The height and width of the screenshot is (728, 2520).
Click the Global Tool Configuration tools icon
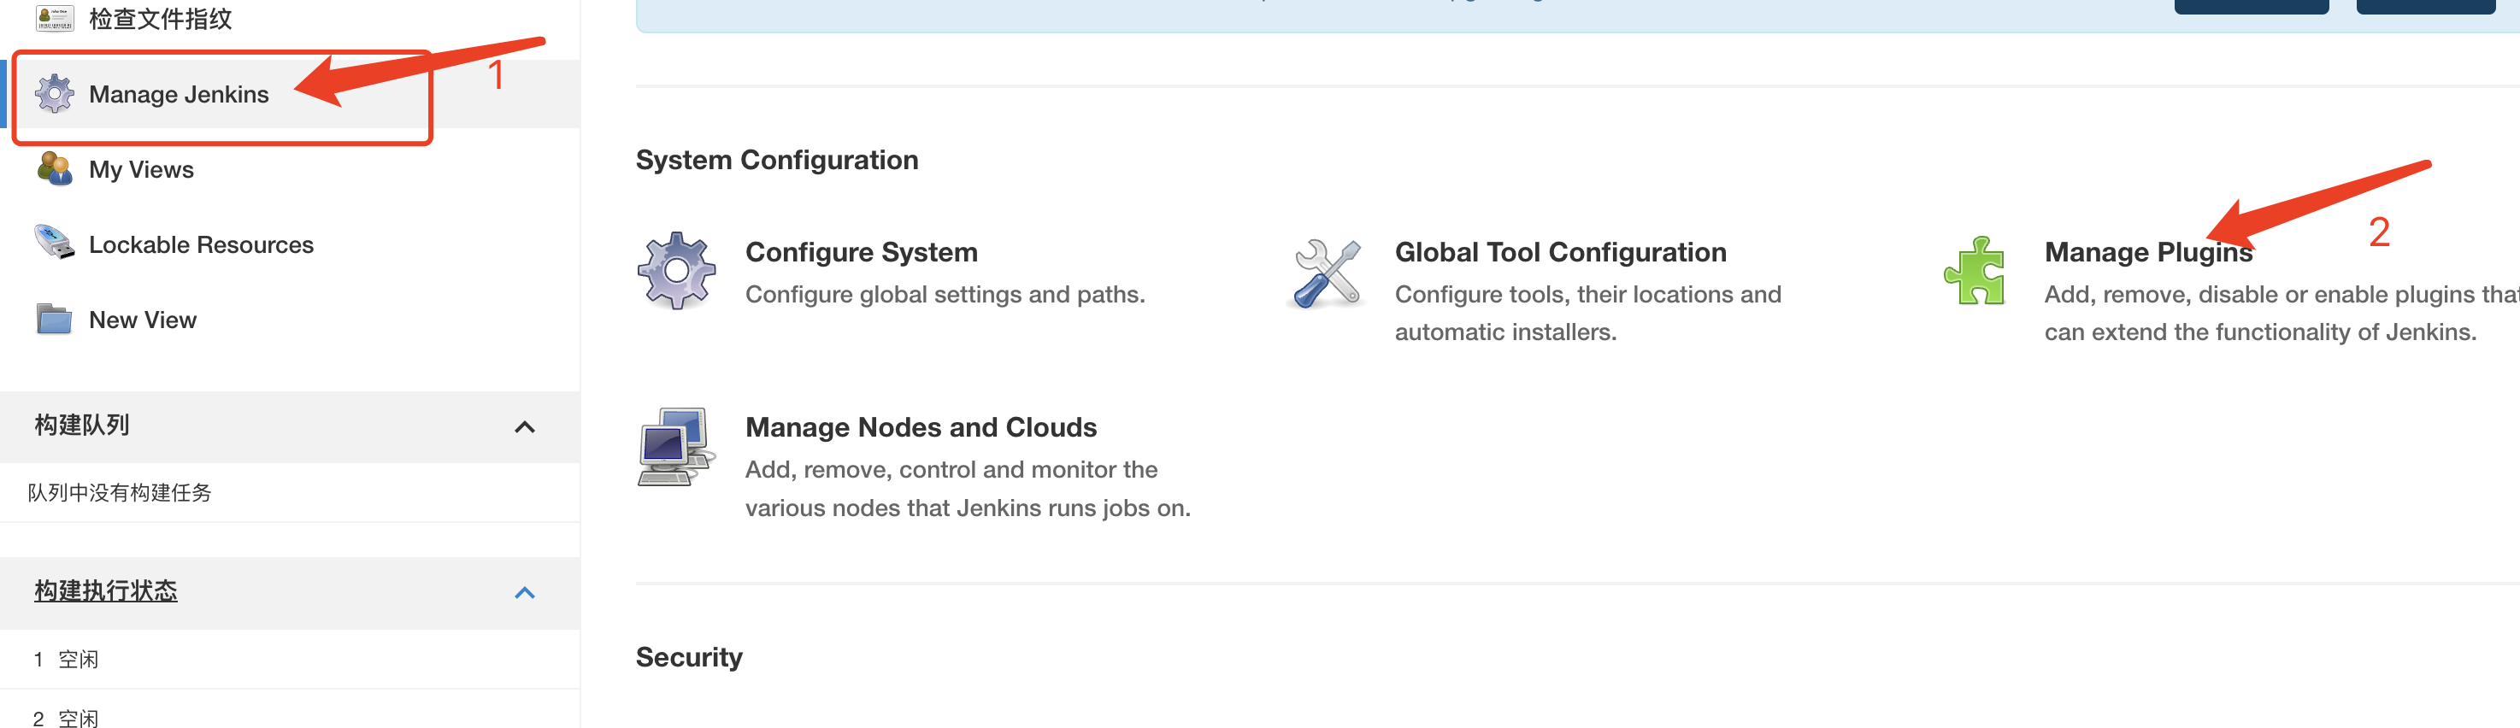click(x=1328, y=273)
